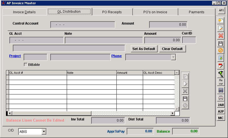228x138 pixels.
Task: Click the orange cancel icon in right toolbar
Action: click(221, 51)
